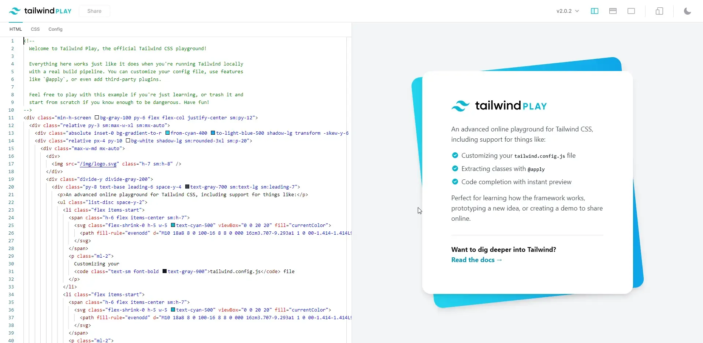Click the /img/logo.svg link in code
The height and width of the screenshot is (343, 703).
(98, 164)
